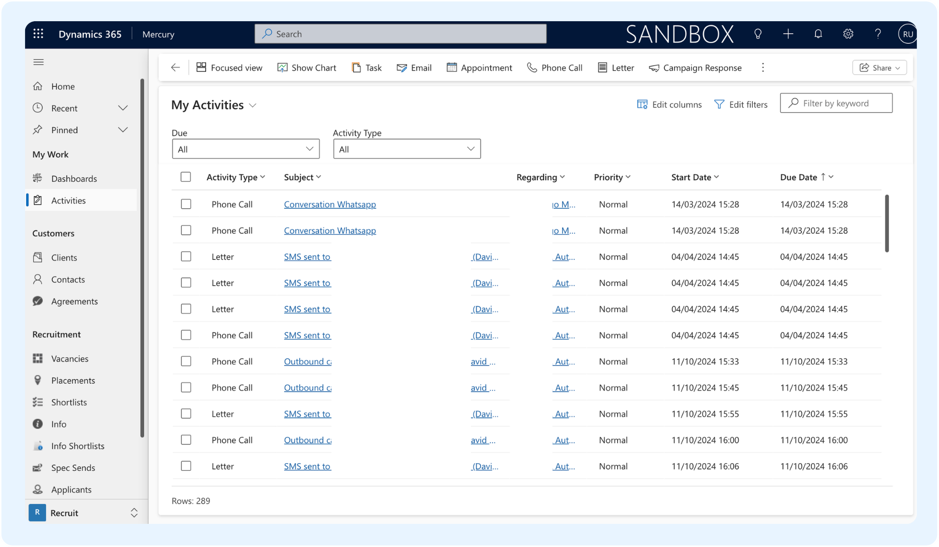The width and height of the screenshot is (939, 547).
Task: Open the notifications bell
Action: click(818, 34)
